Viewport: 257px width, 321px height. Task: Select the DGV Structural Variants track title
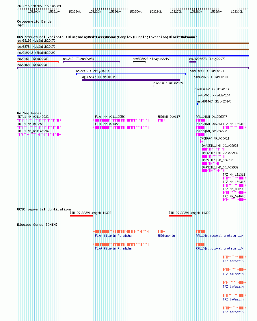[x=107, y=37]
